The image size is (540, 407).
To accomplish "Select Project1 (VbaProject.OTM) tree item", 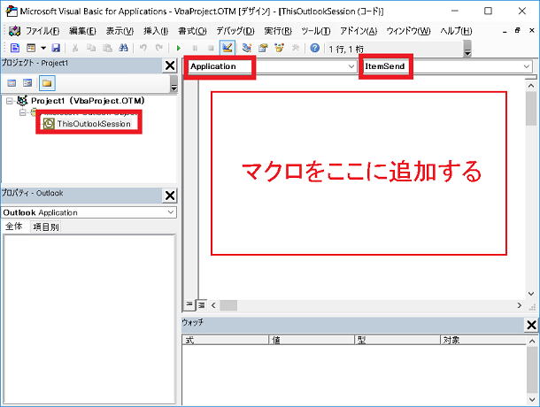I will point(88,101).
